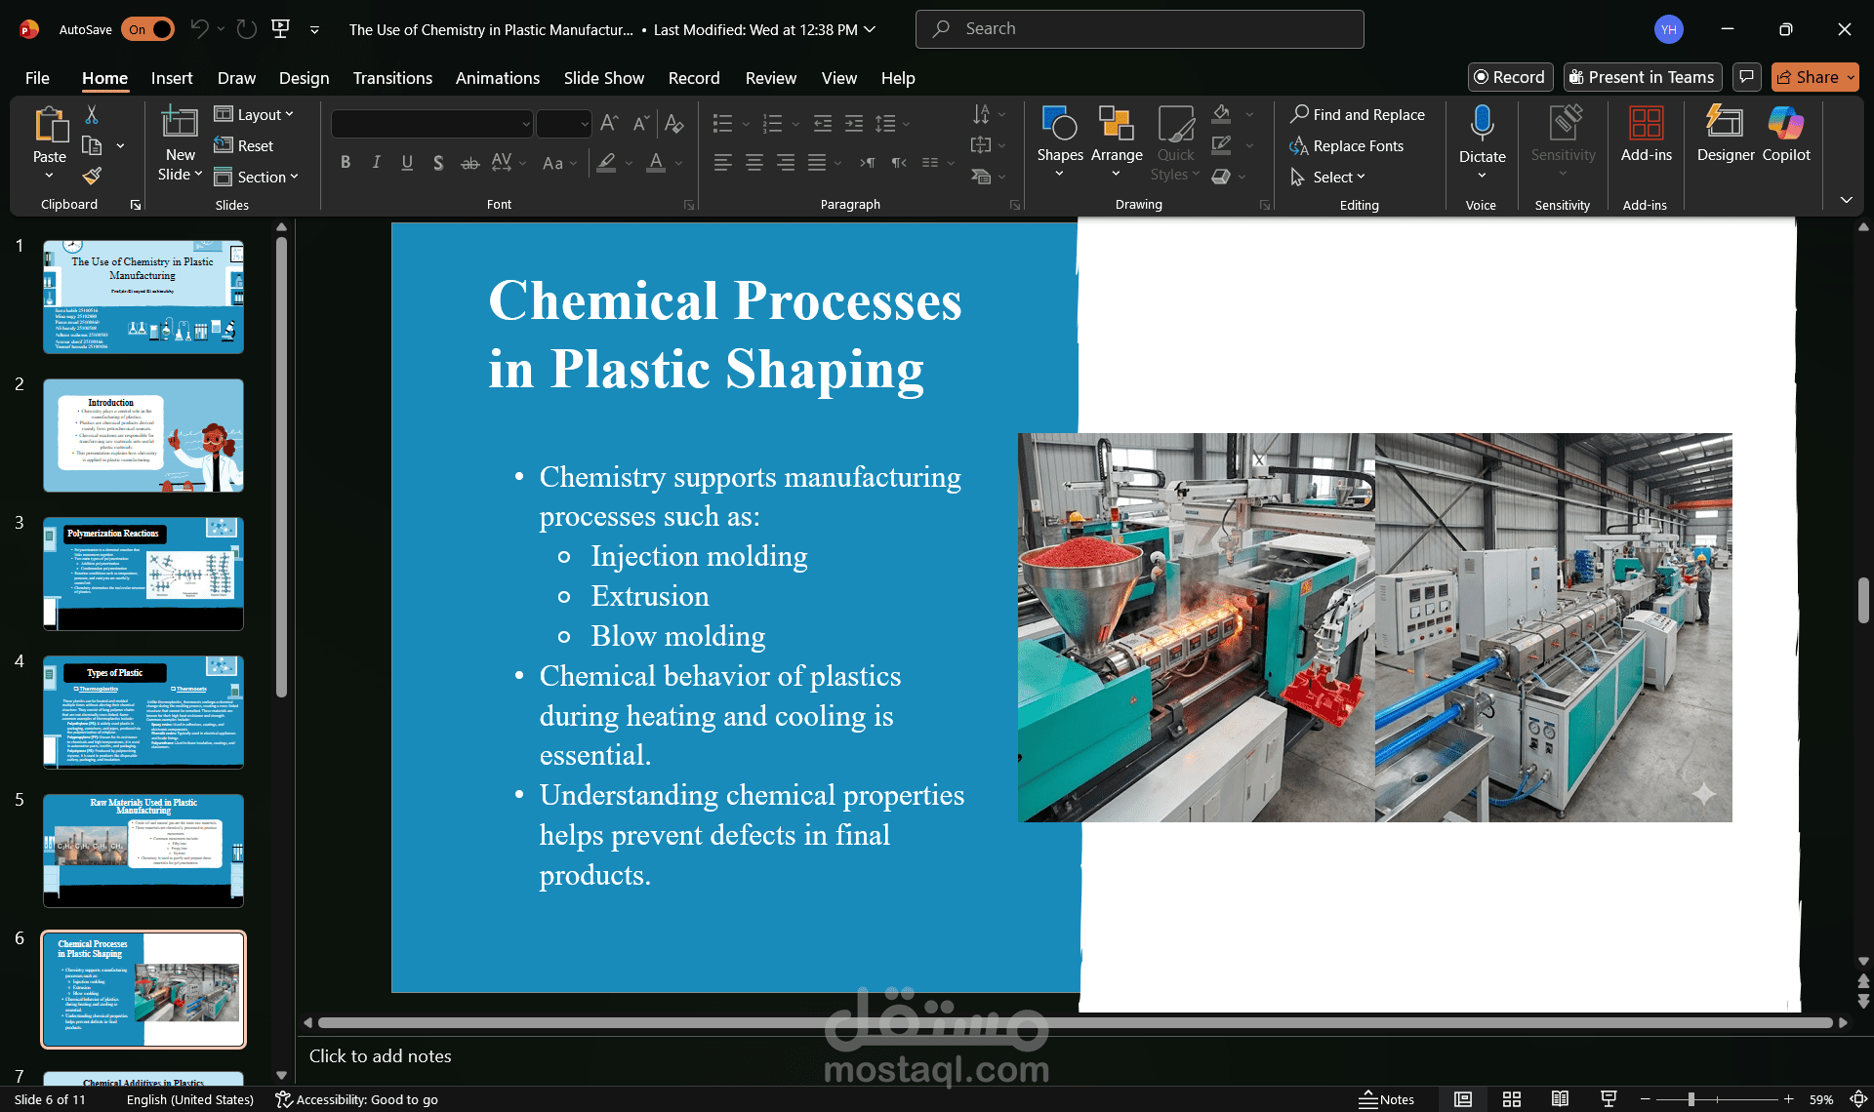1874x1112 pixels.
Task: Click the Clear All Formatting icon
Action: tap(673, 124)
